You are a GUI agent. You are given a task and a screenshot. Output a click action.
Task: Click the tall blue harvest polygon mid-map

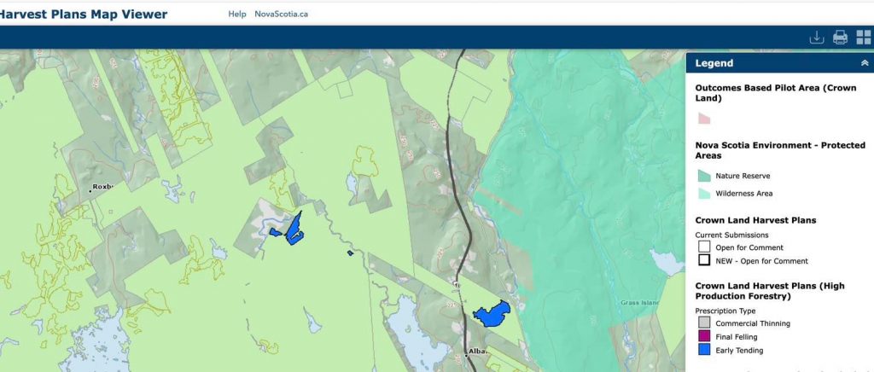295,229
